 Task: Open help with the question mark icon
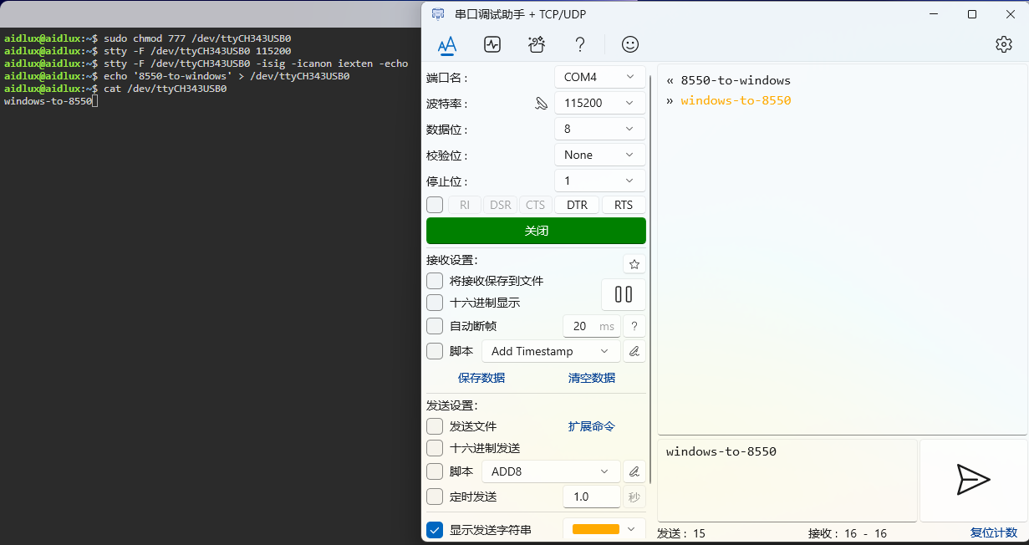[579, 44]
